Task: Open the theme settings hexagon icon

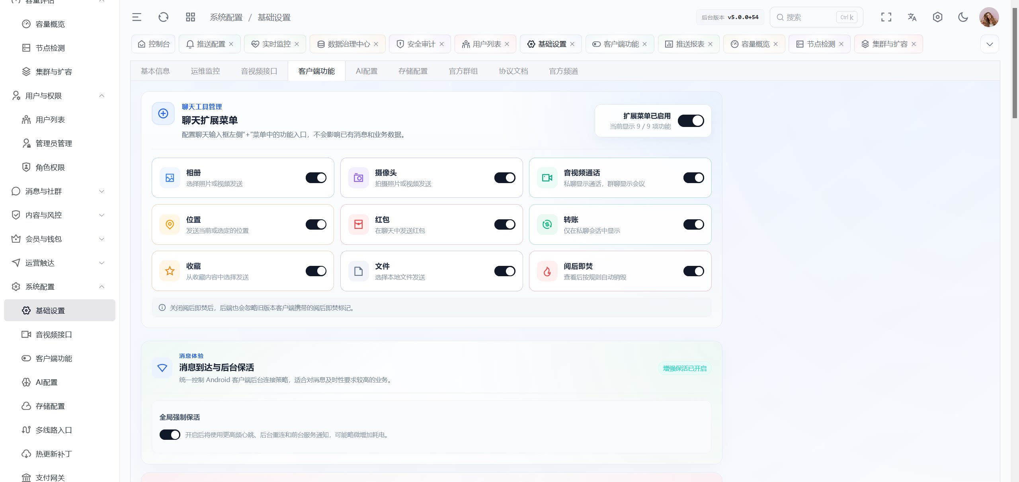Action: click(937, 17)
